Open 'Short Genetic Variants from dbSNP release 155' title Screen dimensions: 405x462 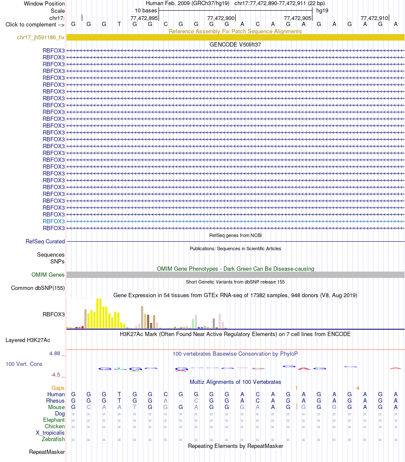click(x=235, y=282)
